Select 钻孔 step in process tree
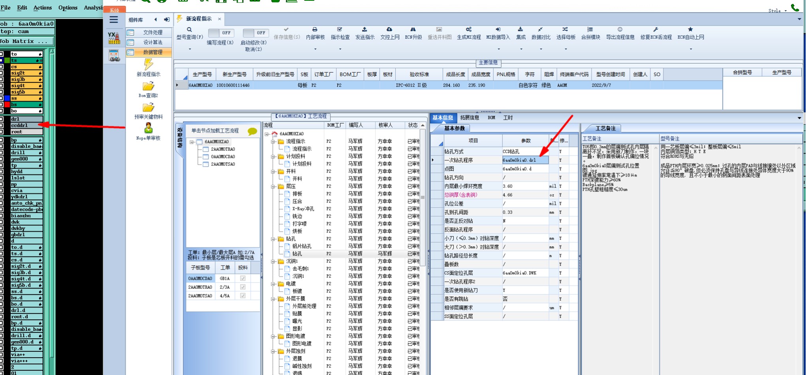 pyautogui.click(x=297, y=254)
